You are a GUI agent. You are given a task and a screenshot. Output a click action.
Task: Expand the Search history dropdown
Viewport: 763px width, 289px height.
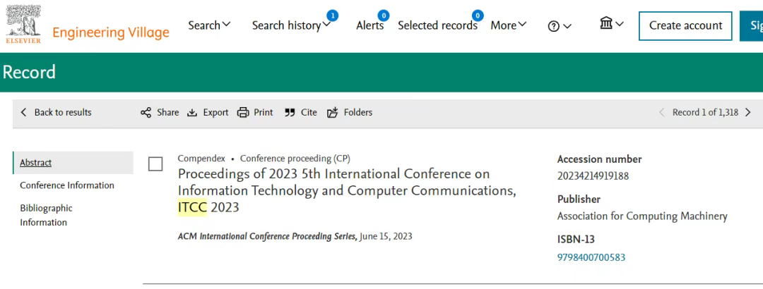click(x=292, y=25)
